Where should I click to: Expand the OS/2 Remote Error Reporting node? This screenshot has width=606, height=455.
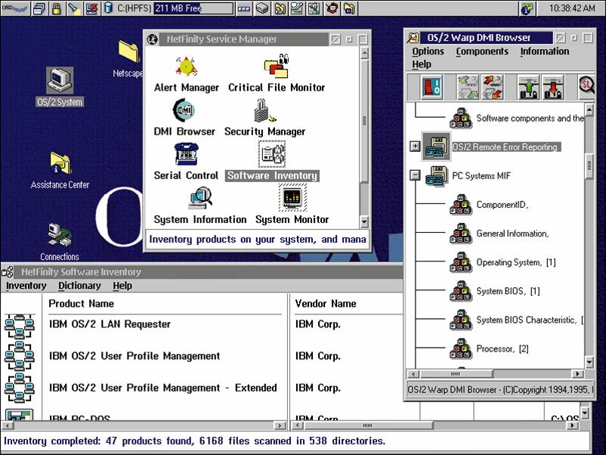[x=415, y=147]
